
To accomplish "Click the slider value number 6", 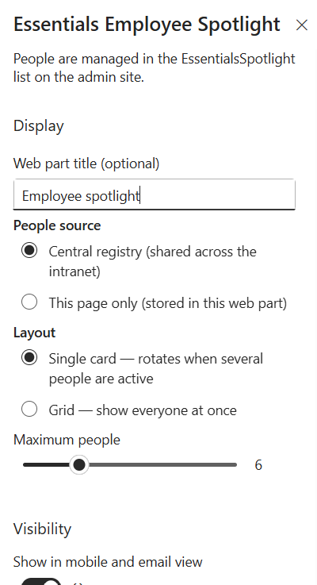I will (258, 465).
